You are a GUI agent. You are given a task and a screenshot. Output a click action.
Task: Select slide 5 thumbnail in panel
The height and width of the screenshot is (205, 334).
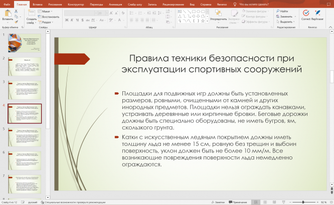25,137
